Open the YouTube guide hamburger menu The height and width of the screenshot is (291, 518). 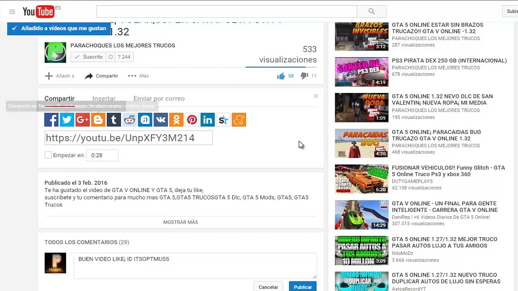pos(12,12)
